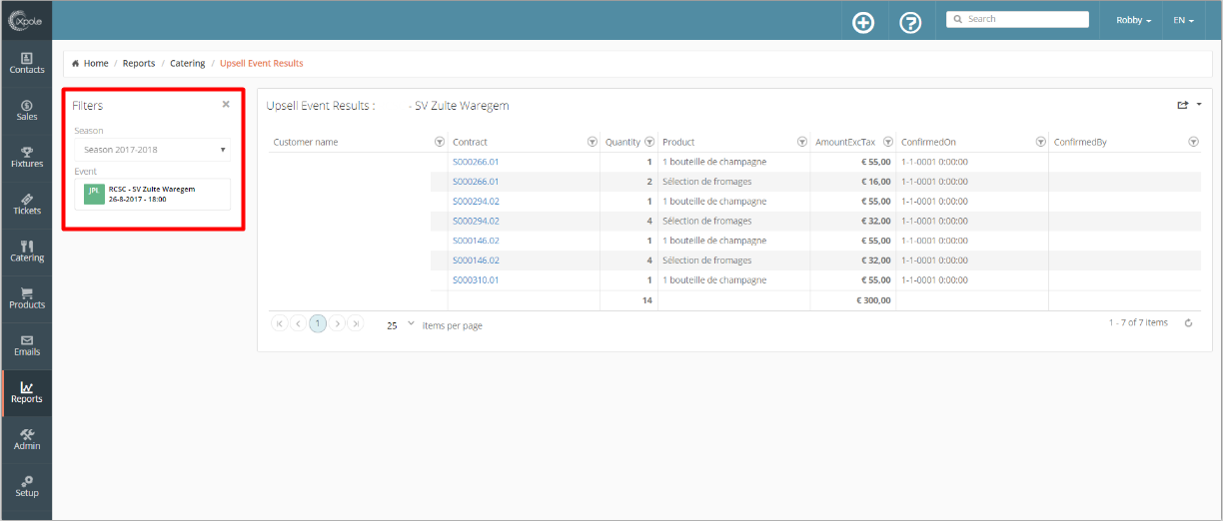Filter the ConfirmedOn column

point(1041,142)
